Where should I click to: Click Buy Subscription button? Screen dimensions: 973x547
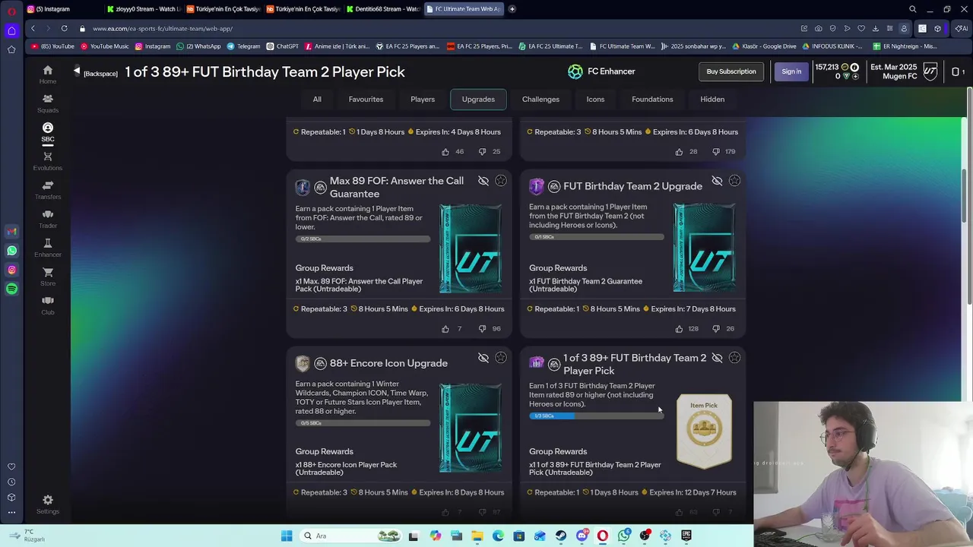coord(731,71)
